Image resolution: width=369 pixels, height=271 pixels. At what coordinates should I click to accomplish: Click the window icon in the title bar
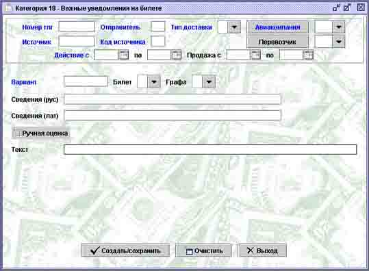point(8,8)
